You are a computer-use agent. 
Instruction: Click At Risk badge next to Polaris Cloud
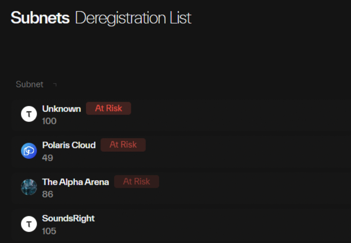coord(123,145)
